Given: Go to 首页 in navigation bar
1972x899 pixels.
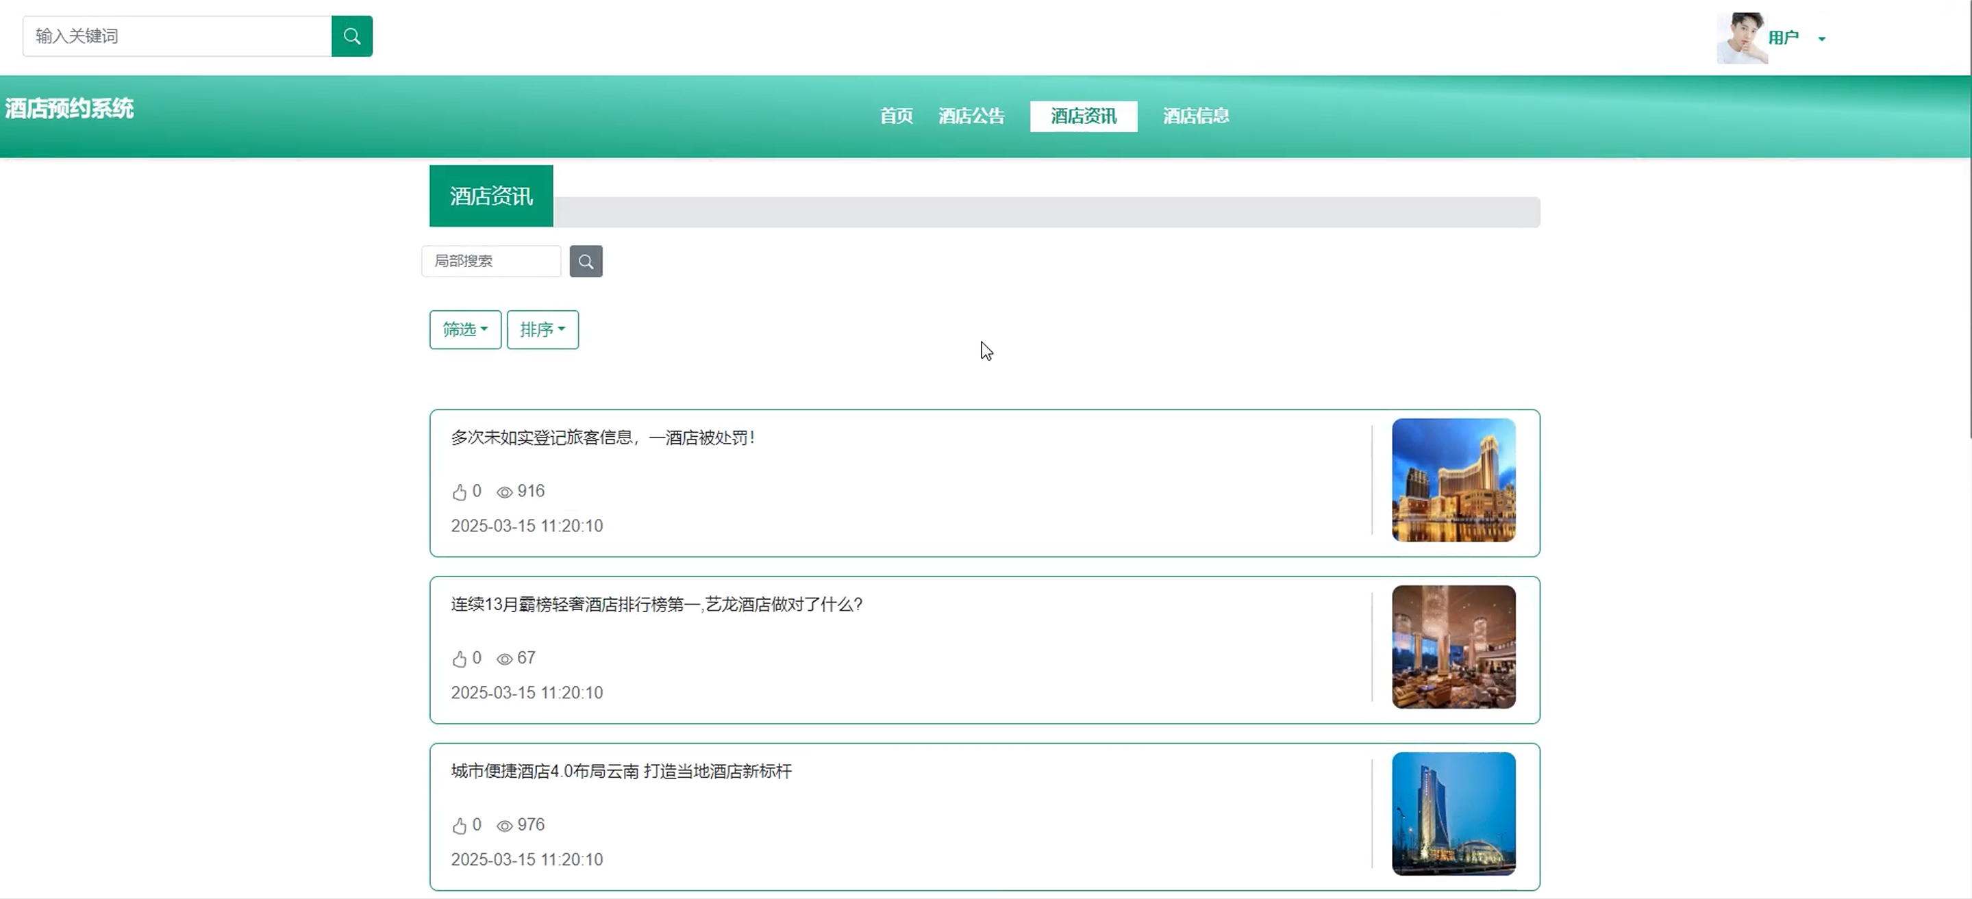Looking at the screenshot, I should coord(896,116).
